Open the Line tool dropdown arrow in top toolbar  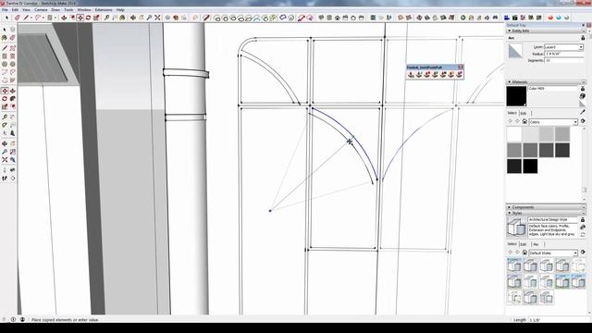[31, 18]
